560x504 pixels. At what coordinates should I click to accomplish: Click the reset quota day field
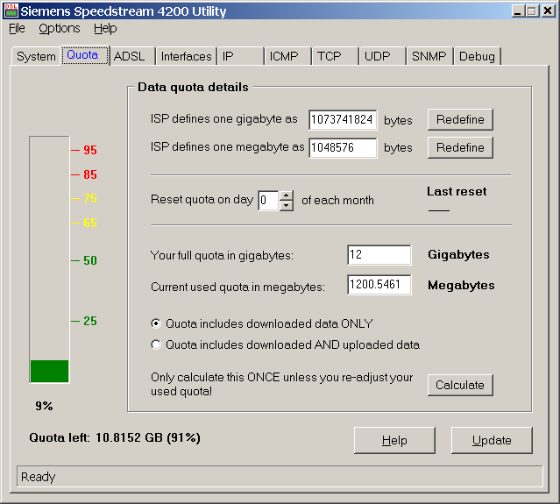268,201
